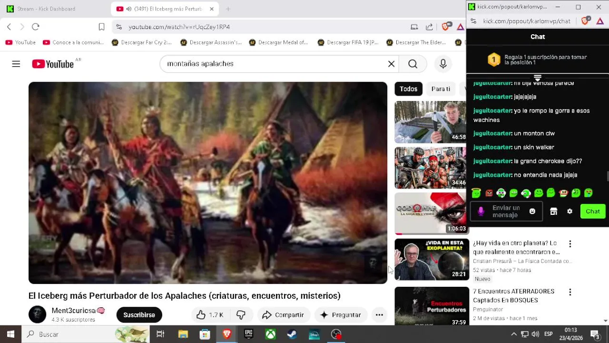Start voice search with the microphone icon
Image resolution: width=609 pixels, height=343 pixels.
coord(443,64)
